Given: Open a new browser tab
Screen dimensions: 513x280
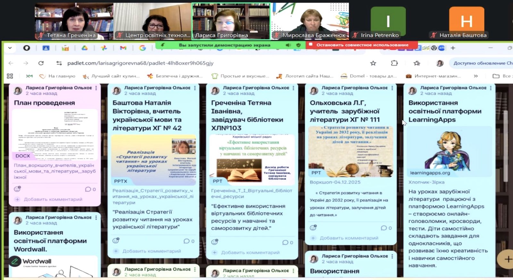Looking at the screenshot, I should click(453, 48).
